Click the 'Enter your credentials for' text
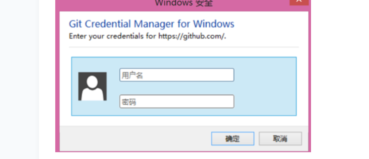Viewport: 369px width, 159px height. click(x=113, y=36)
